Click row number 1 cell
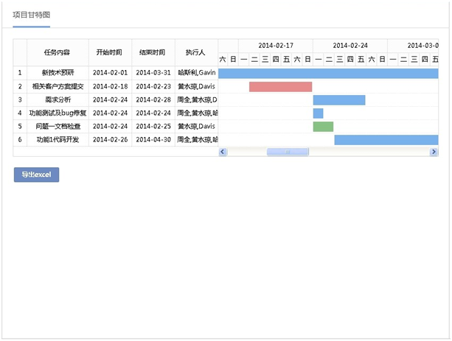Viewport: 452px width, 341px height. (x=20, y=73)
